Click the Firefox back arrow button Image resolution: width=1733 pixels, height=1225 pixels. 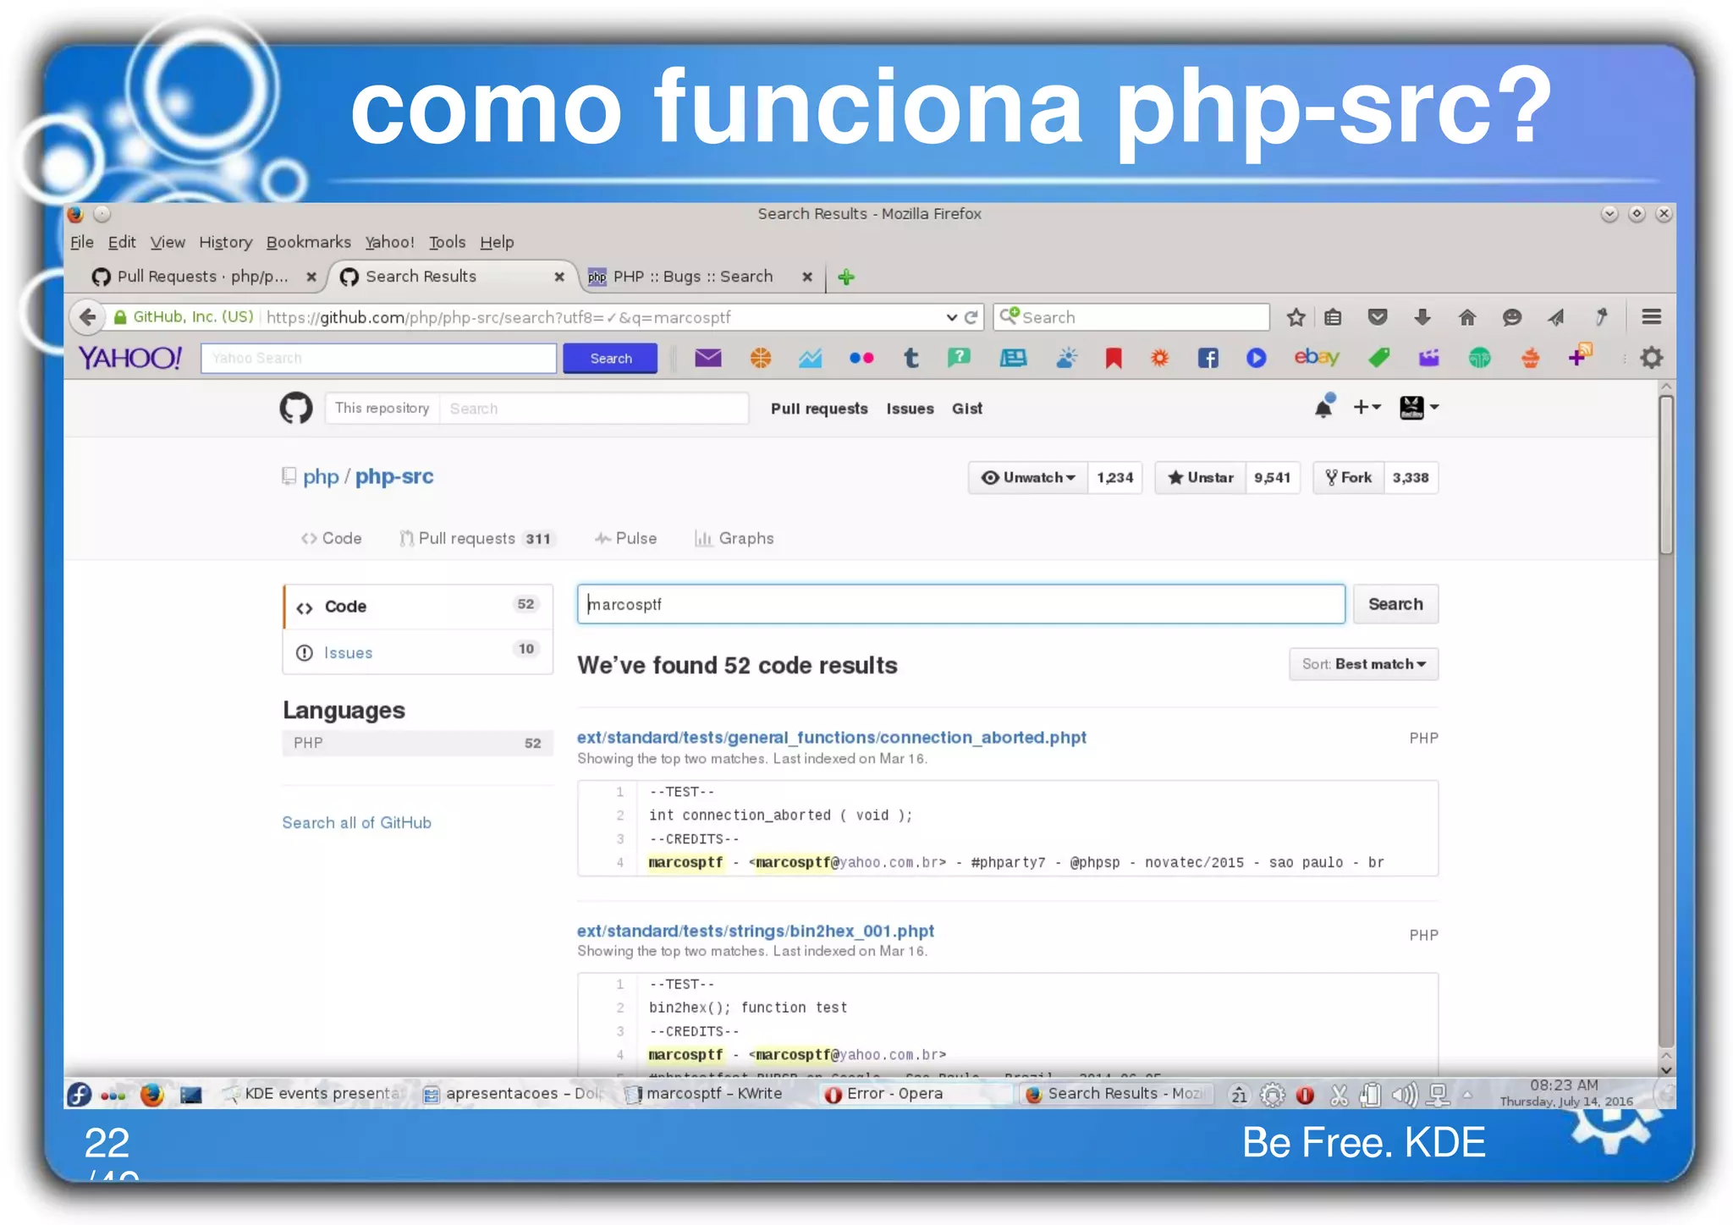point(87,317)
